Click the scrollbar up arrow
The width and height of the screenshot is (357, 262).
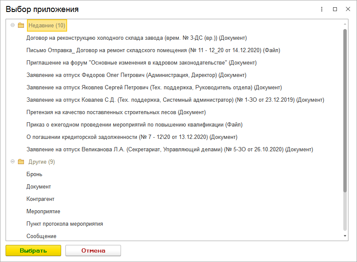point(345,23)
